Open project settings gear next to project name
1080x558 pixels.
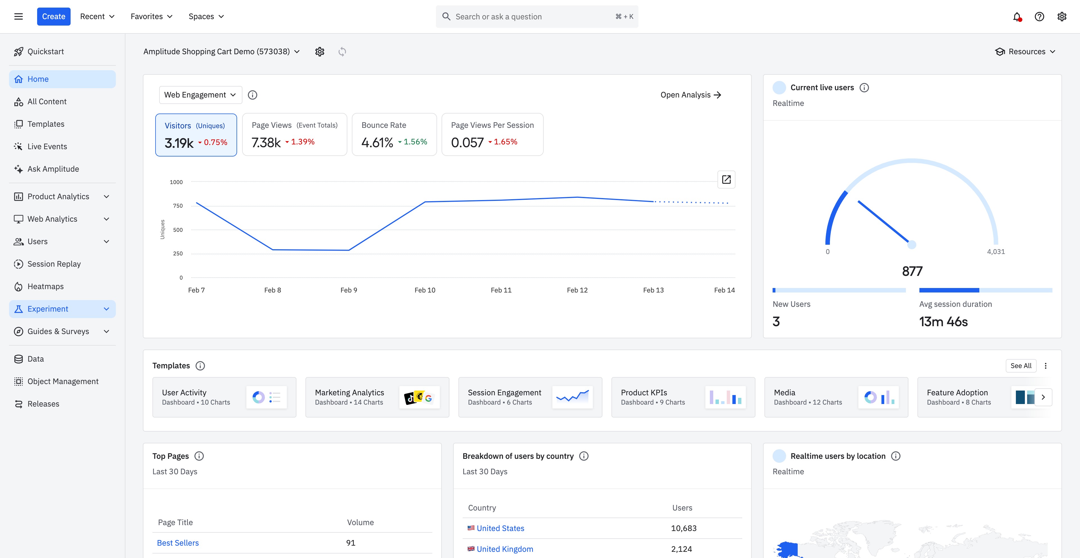(320, 51)
